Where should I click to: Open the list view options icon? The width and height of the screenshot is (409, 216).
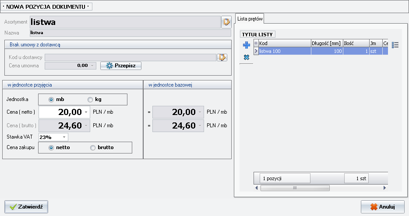395,45
